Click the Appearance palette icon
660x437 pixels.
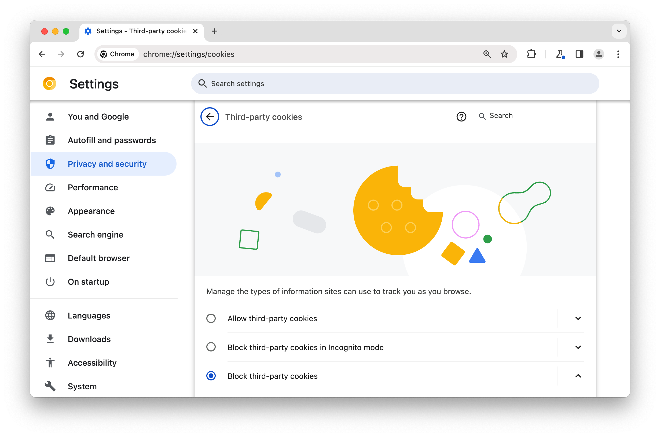tap(50, 211)
